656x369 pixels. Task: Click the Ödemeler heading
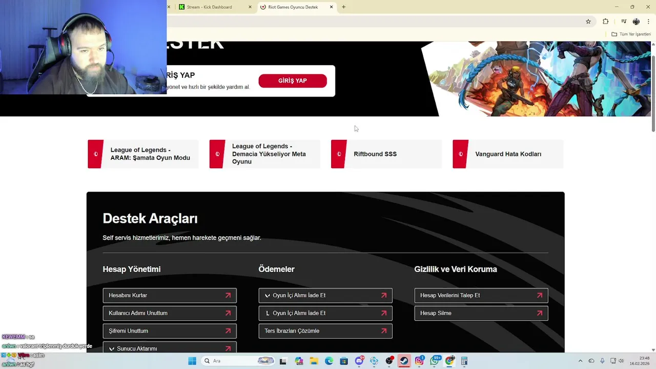tap(277, 269)
